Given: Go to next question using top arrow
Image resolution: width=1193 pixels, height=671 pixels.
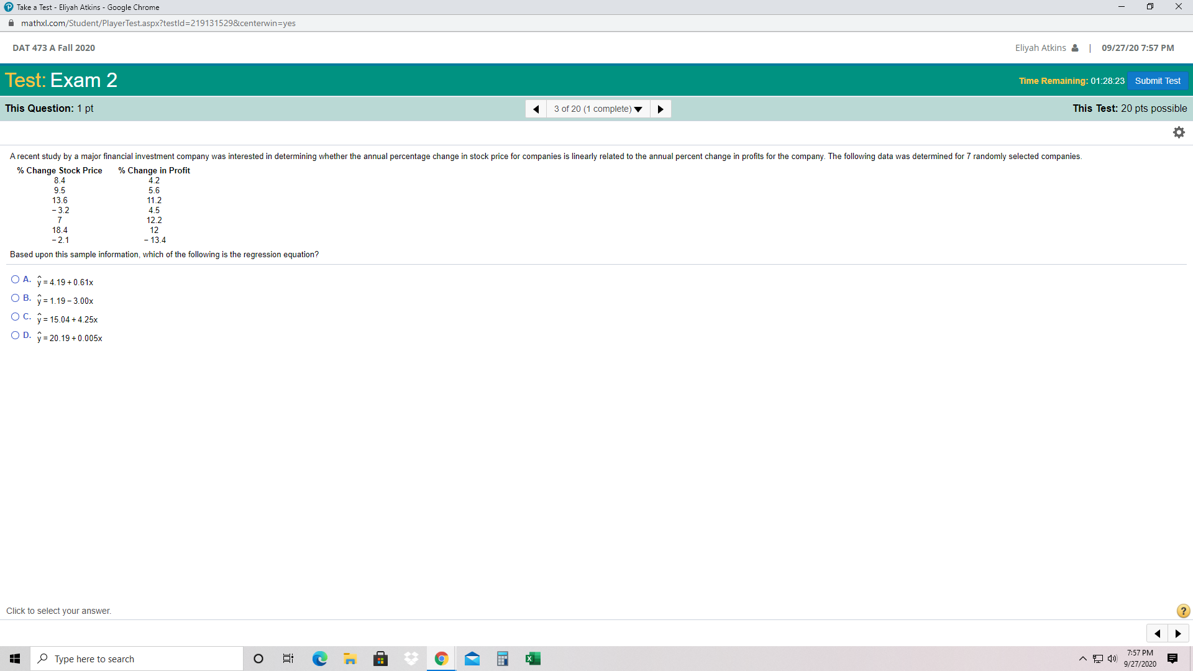Looking at the screenshot, I should (x=660, y=109).
